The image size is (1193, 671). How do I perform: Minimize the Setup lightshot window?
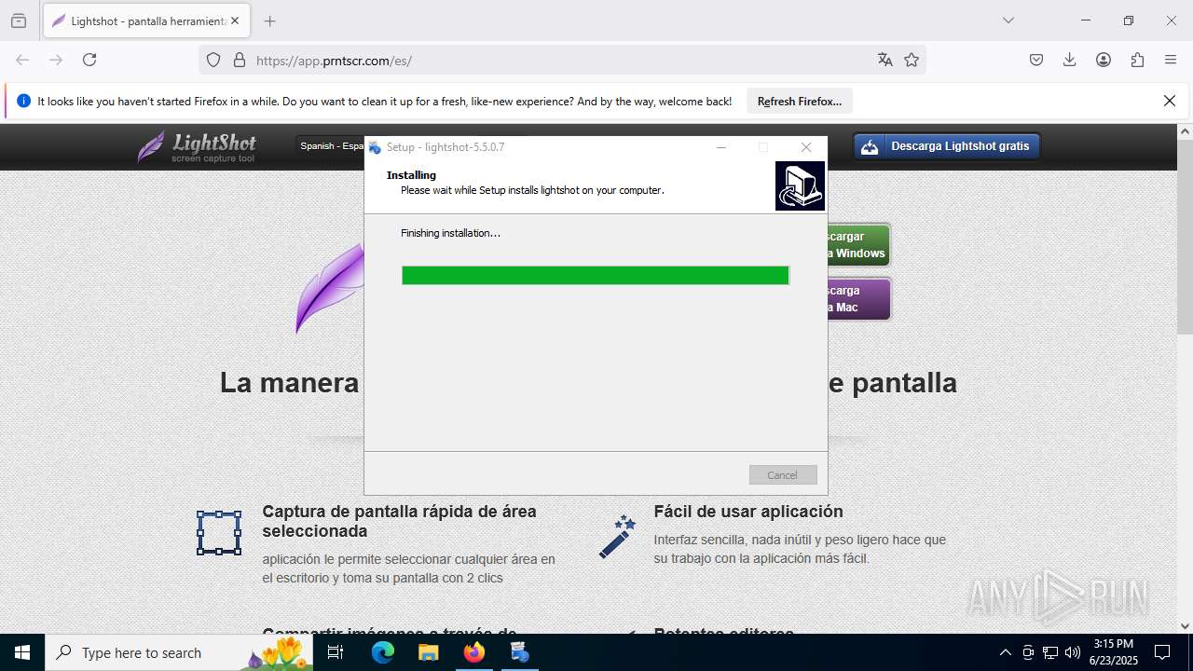pyautogui.click(x=721, y=147)
